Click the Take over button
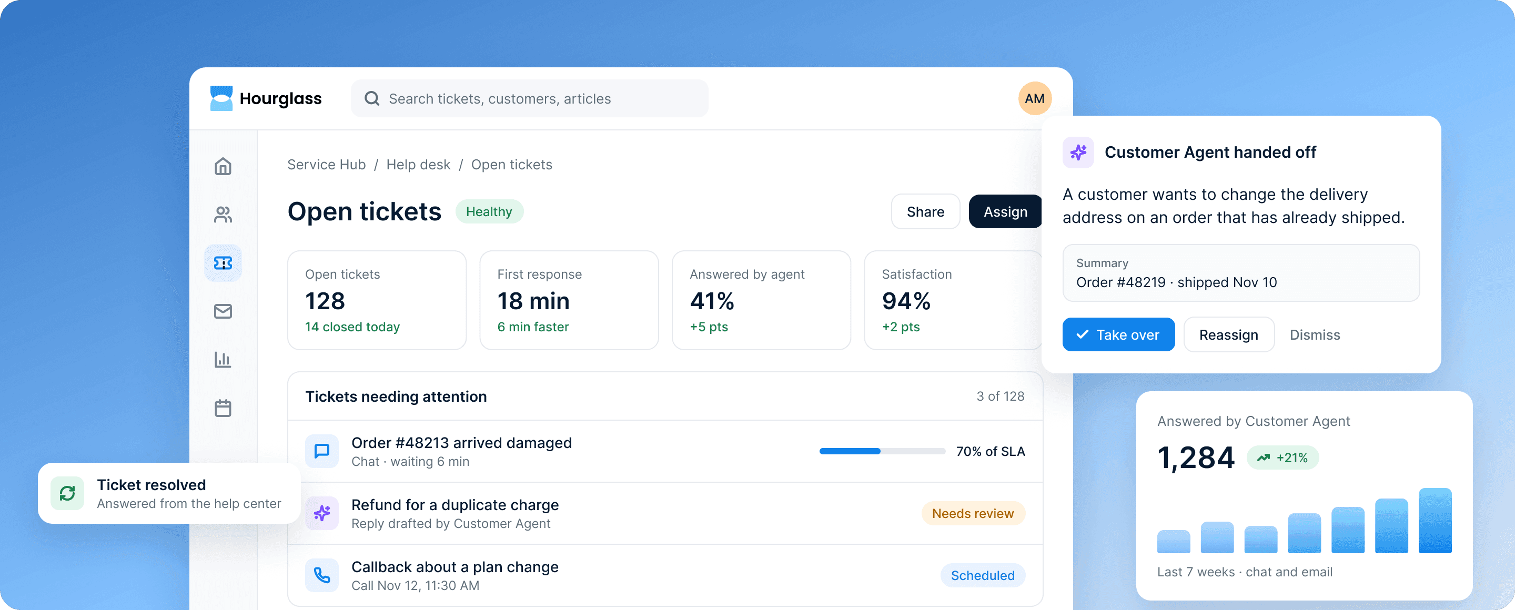This screenshot has width=1515, height=610. pyautogui.click(x=1118, y=334)
